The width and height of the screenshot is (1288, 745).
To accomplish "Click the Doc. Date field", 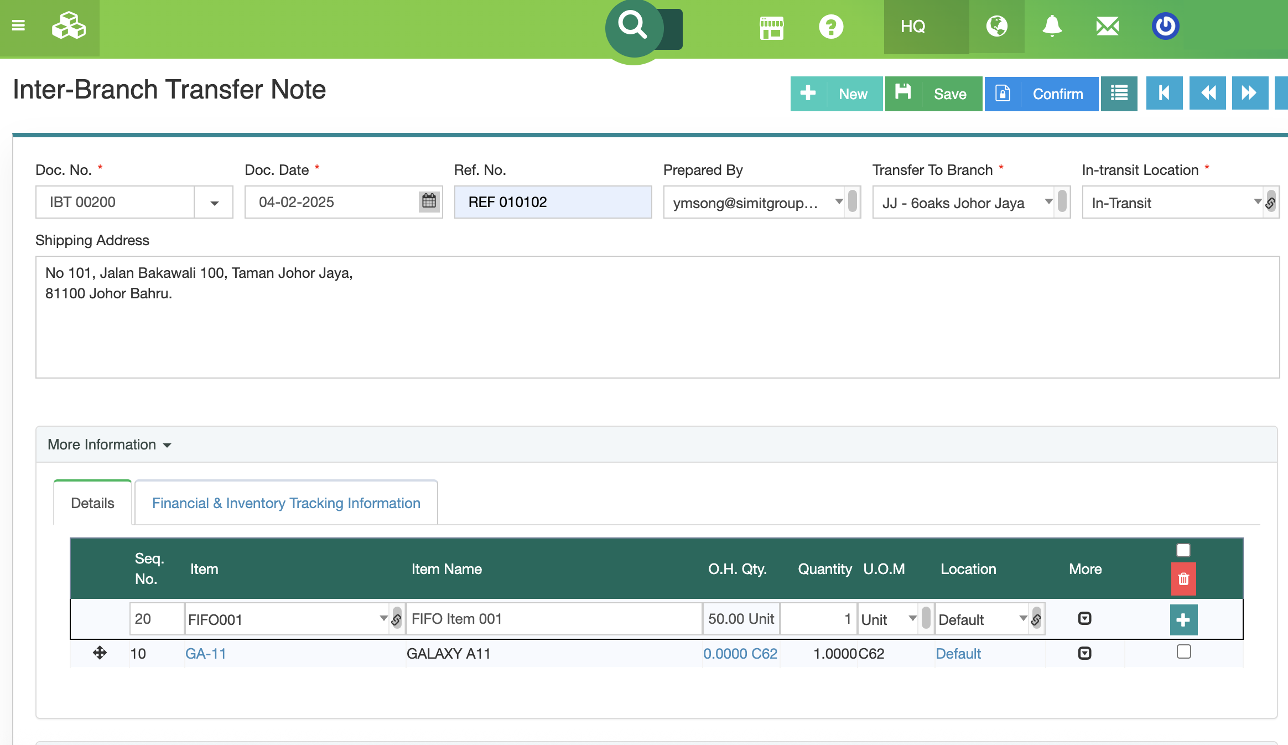I will pos(343,202).
